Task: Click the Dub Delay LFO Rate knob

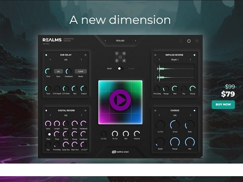Action: click(66, 89)
